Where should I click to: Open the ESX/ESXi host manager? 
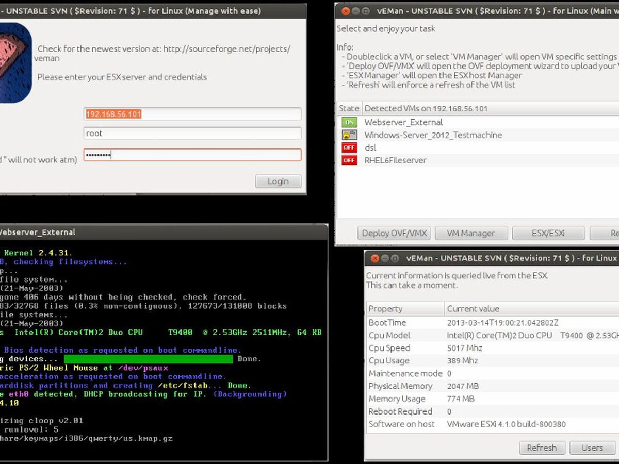[x=548, y=233]
